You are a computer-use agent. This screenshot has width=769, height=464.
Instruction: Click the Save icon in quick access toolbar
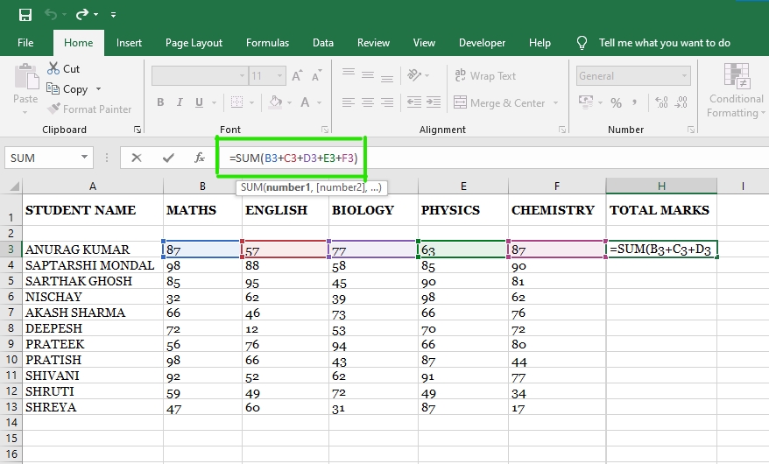(x=25, y=15)
